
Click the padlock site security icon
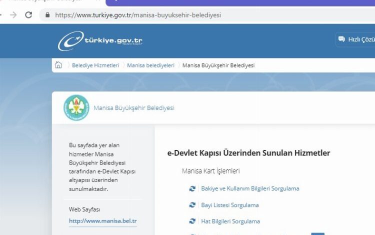pos(47,15)
